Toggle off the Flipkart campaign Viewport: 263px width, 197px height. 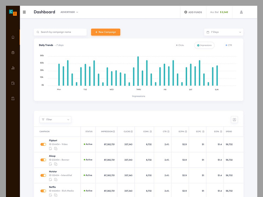pos(43,144)
